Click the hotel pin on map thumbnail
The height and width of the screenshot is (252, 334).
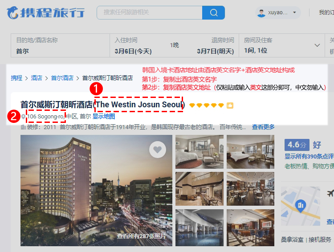[x=301, y=206]
